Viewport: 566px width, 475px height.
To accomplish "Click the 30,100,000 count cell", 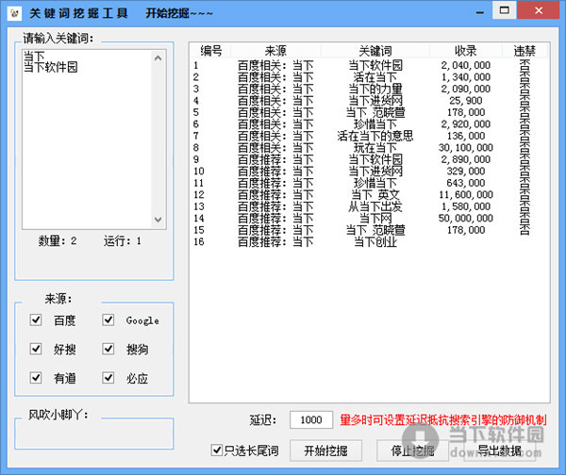I will coord(466,148).
